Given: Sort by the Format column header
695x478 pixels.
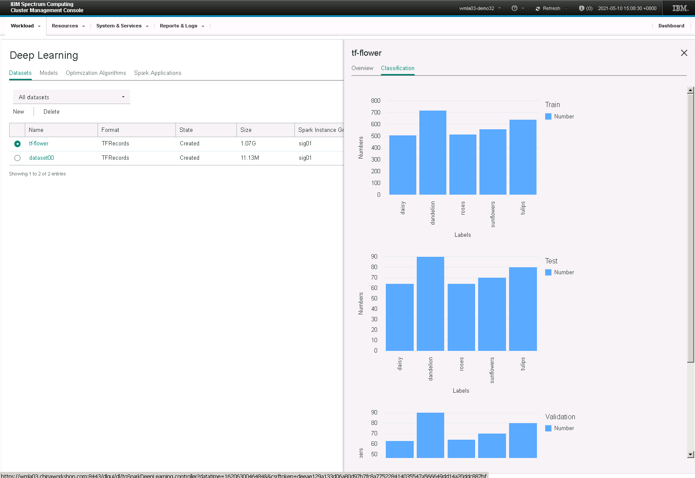Looking at the screenshot, I should [136, 130].
